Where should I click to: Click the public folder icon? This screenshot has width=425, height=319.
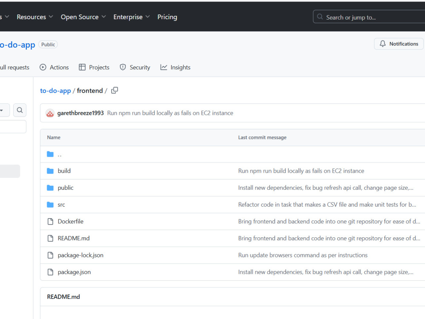pos(50,188)
